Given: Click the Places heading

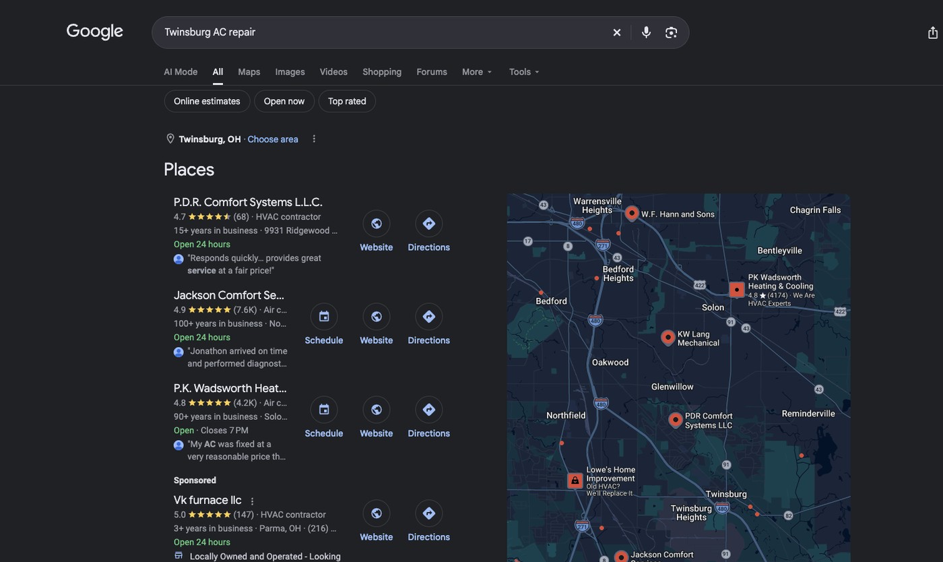Looking at the screenshot, I should [189, 169].
